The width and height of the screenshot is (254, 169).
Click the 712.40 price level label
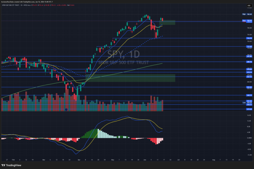pos(249,46)
